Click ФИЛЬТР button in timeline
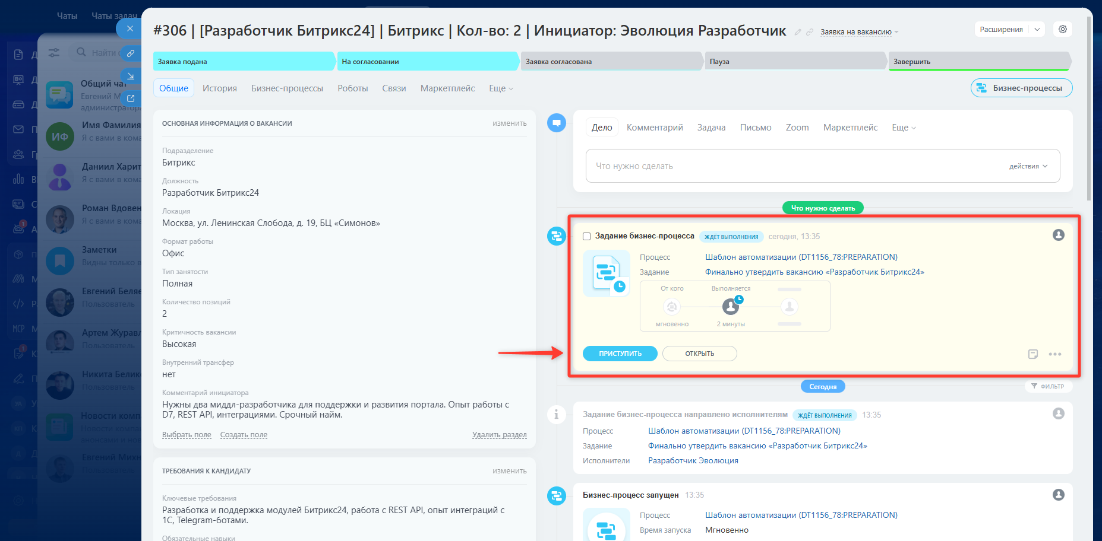1102x541 pixels. [1048, 386]
